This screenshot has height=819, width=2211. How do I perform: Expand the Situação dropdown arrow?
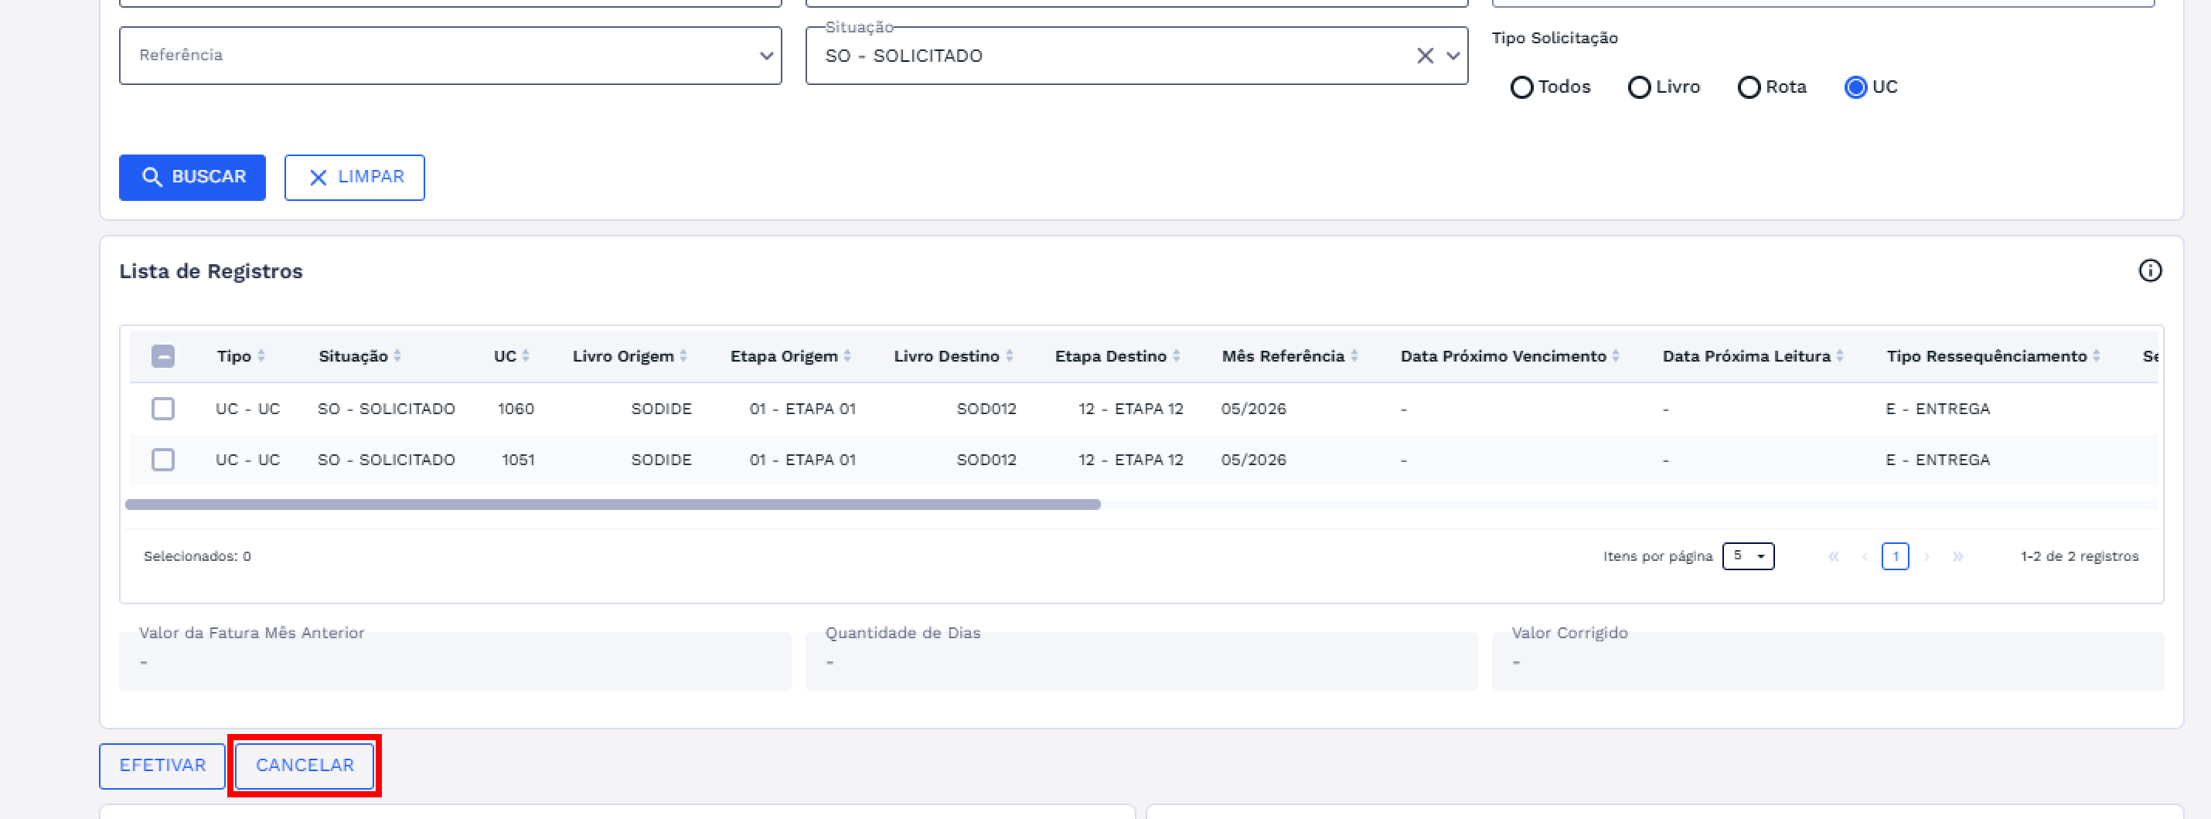coord(1453,56)
